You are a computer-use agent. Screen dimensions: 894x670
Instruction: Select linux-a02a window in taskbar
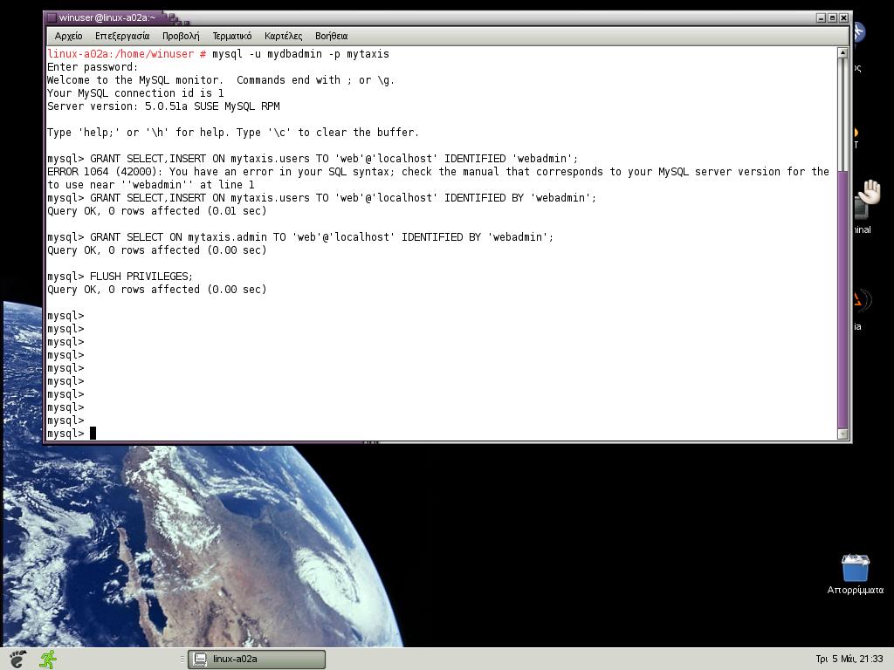pyautogui.click(x=257, y=660)
